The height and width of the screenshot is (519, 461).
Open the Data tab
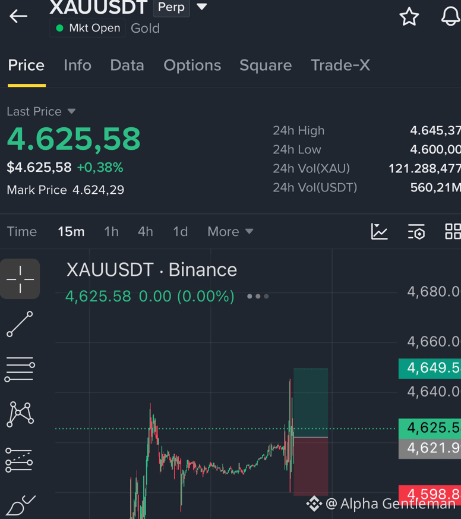click(x=127, y=65)
